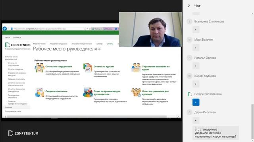Open the Отчеты по сотрудникам heading link
The width and height of the screenshot is (254, 142).
(59, 67)
